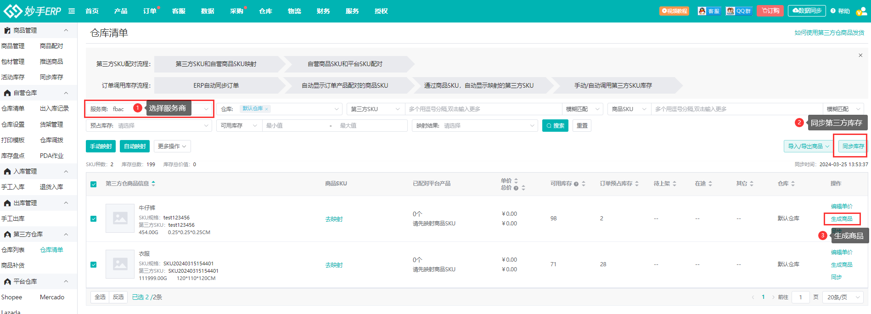Screen dimensions: 871x314
Task: Click the hamburger menu icon beside the logo
Action: pyautogui.click(x=72, y=11)
